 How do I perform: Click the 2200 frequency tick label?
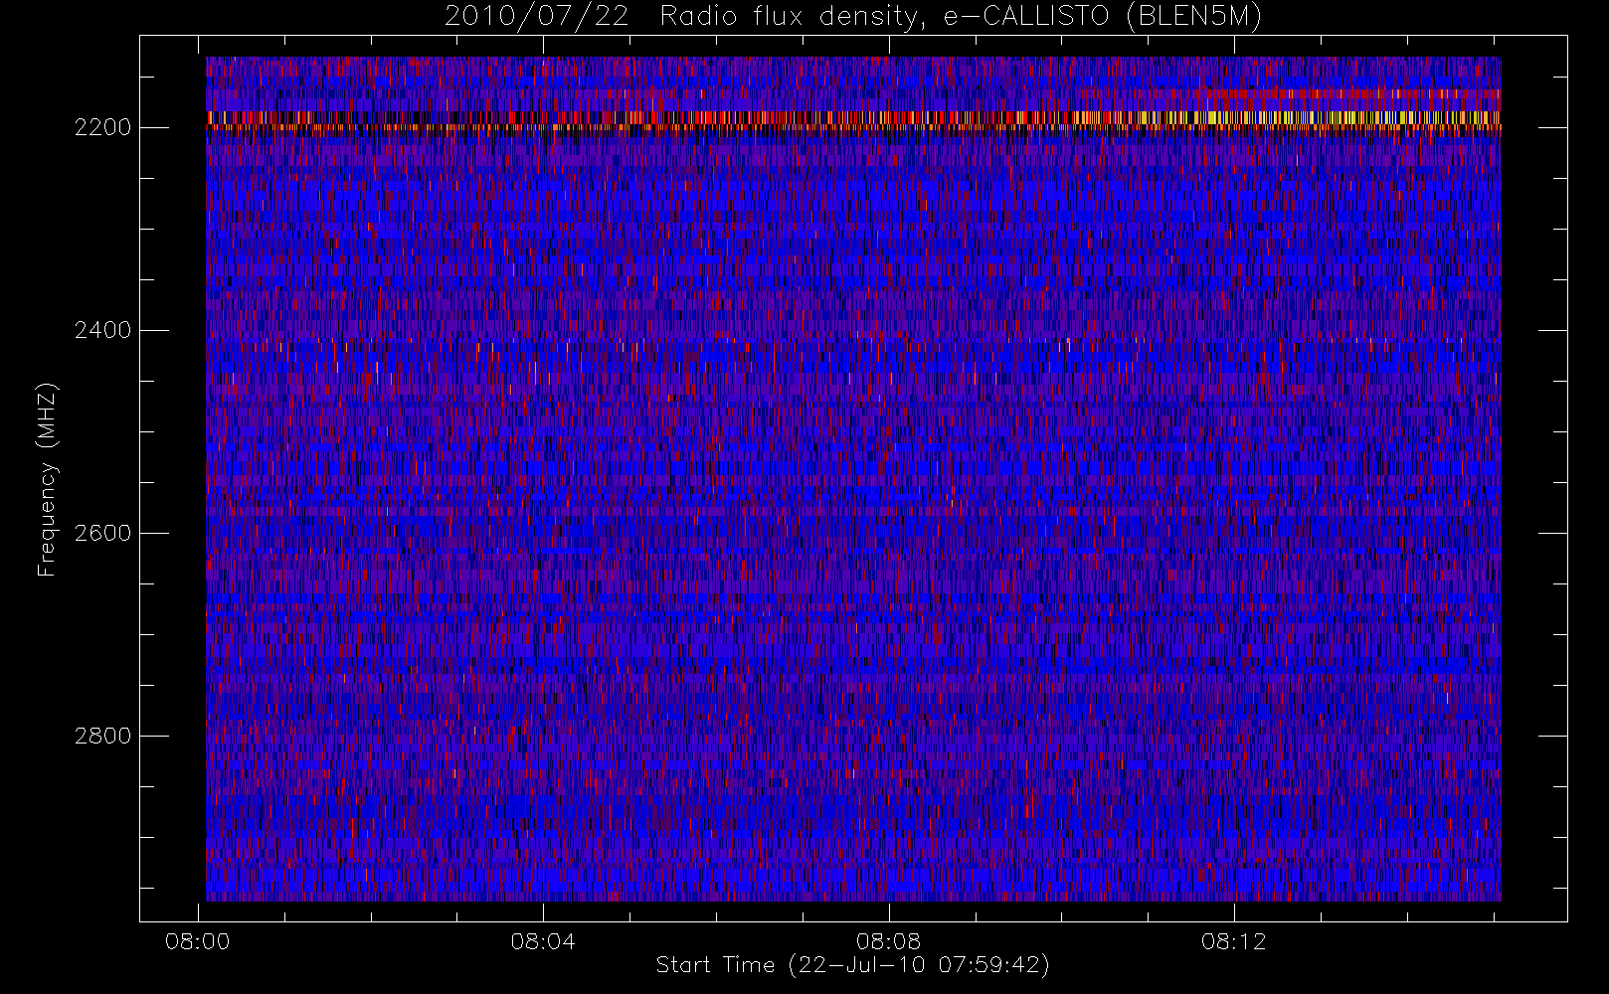[x=102, y=128]
